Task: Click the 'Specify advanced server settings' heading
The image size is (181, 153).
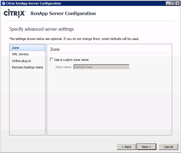Action: pyautogui.click(x=41, y=29)
